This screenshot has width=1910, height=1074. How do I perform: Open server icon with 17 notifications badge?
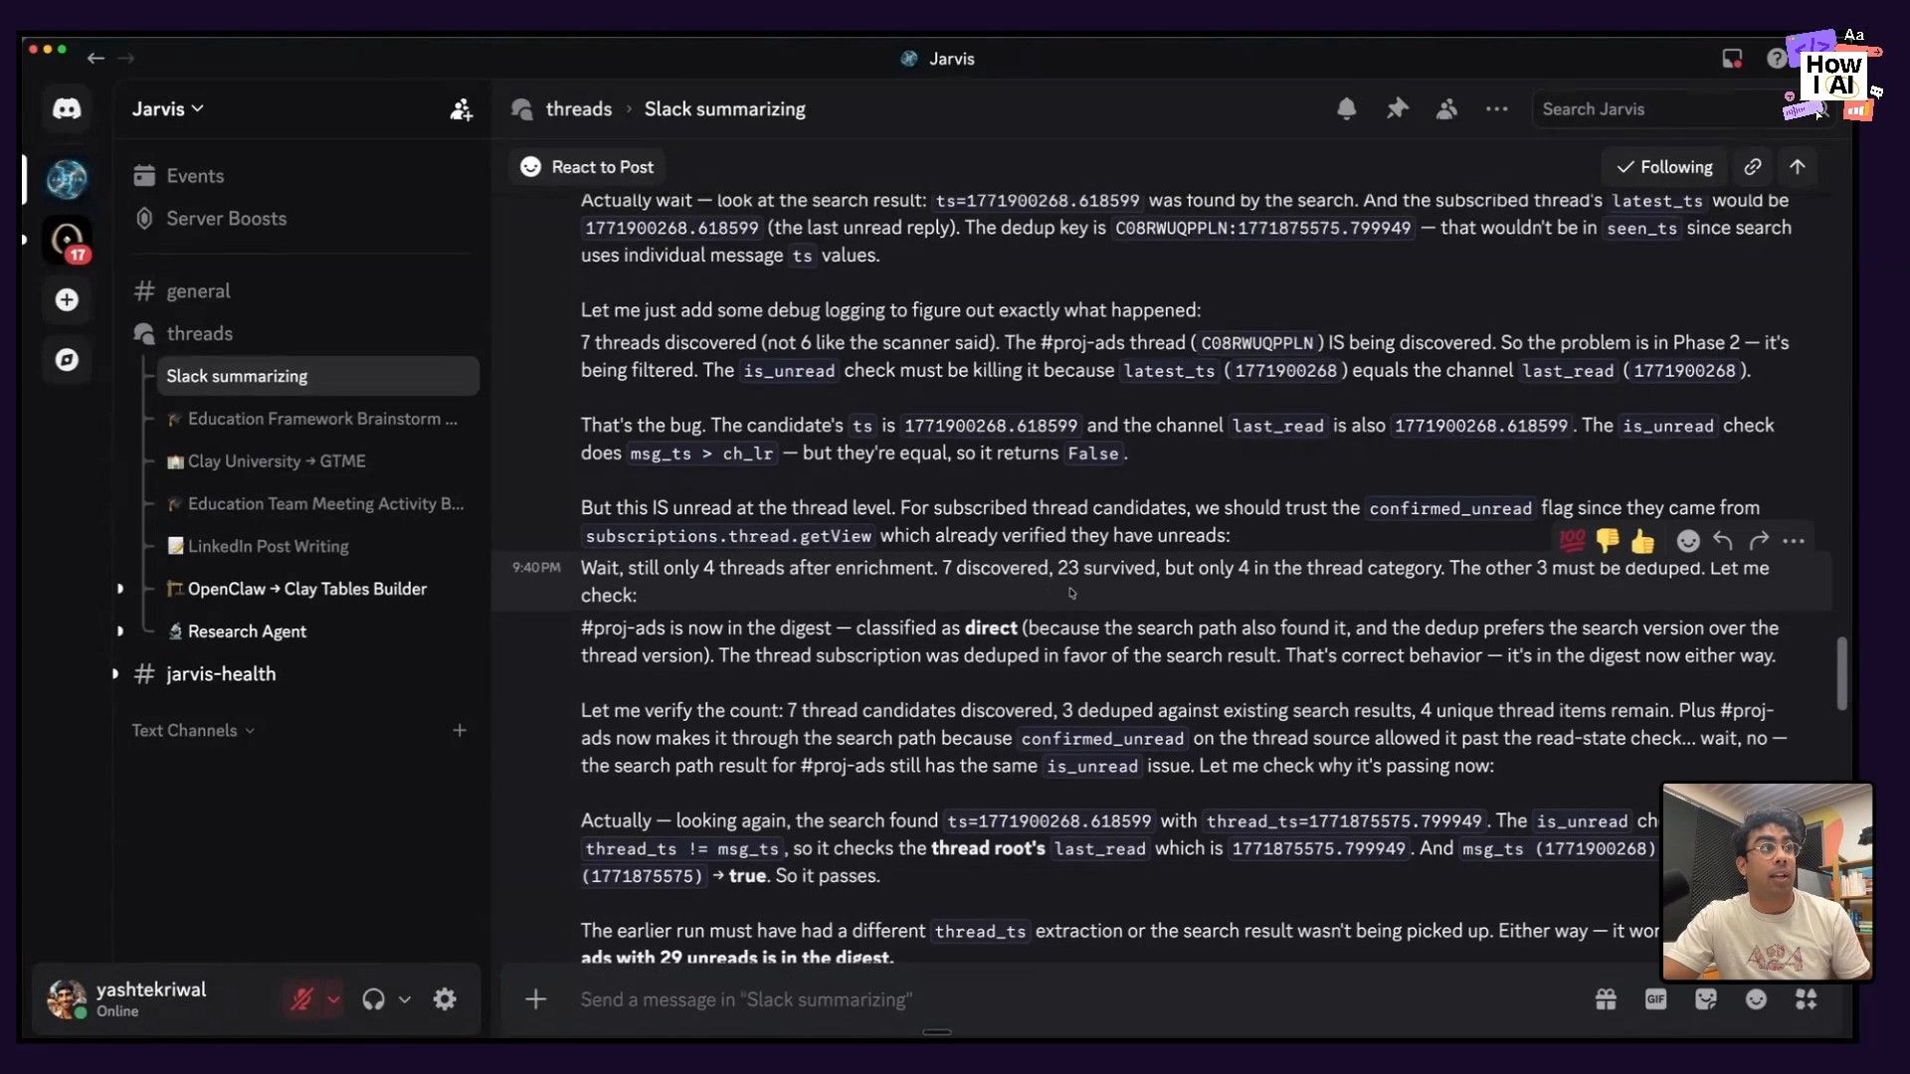(67, 240)
